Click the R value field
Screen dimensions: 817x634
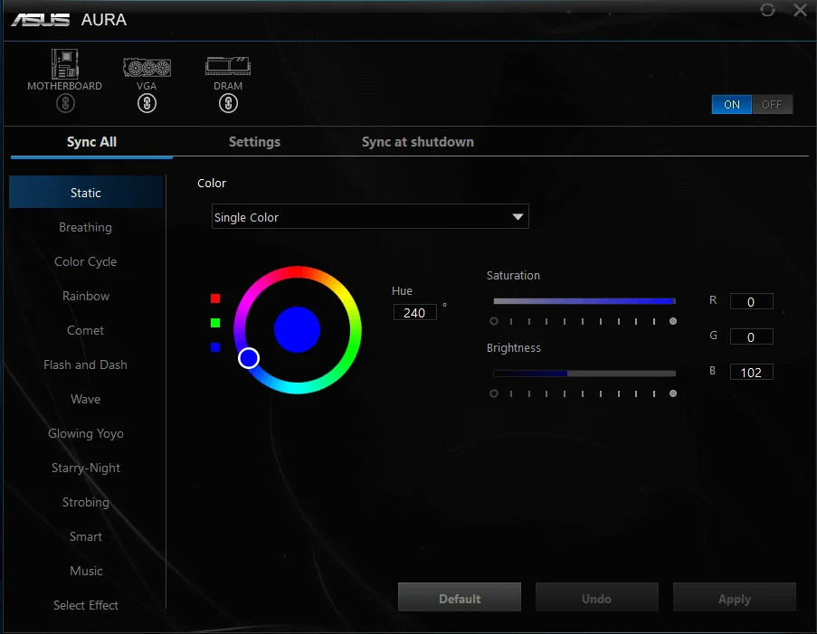coord(751,302)
